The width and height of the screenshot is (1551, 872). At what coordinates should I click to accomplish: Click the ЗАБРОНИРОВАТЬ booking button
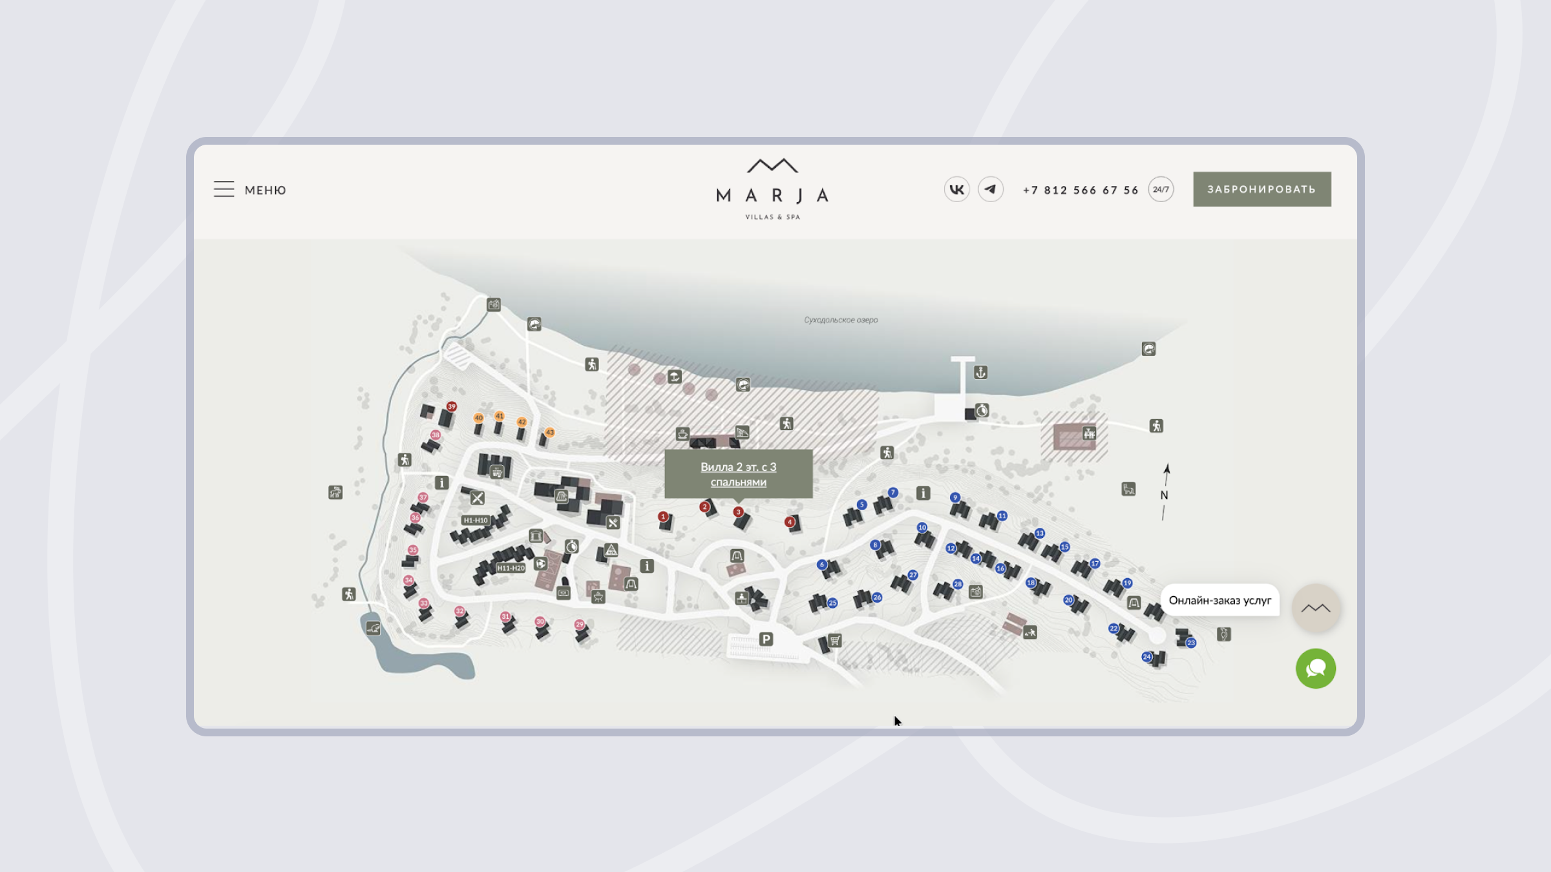coord(1261,189)
